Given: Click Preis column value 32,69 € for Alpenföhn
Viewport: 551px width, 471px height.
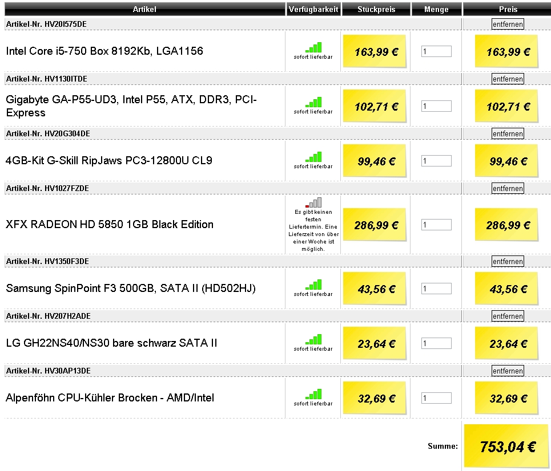Looking at the screenshot, I should tap(506, 399).
